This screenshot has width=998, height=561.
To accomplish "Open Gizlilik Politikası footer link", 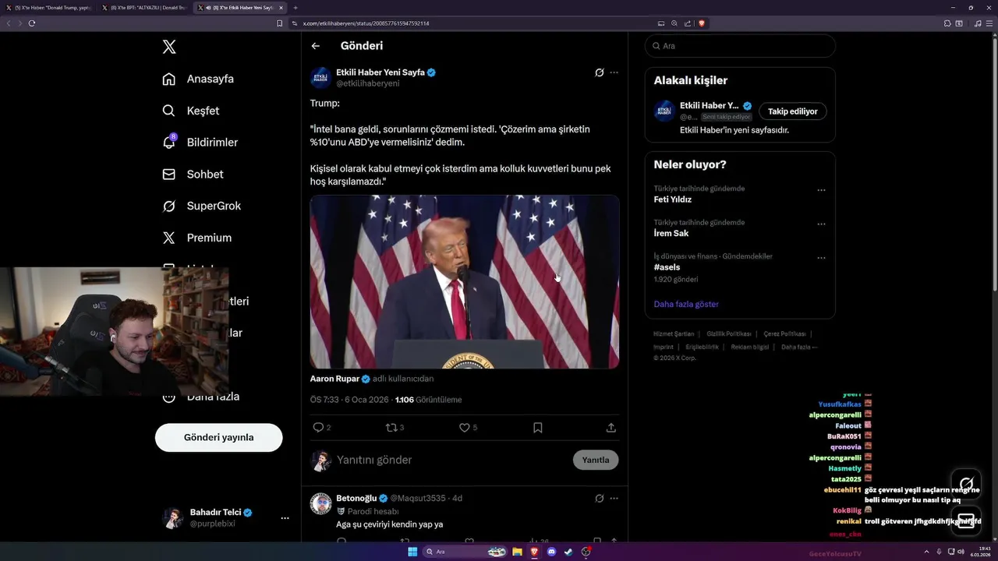I will pos(729,333).
